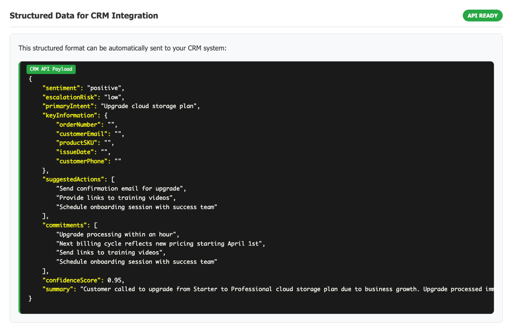Click the CRM system description sentence

(x=122, y=48)
